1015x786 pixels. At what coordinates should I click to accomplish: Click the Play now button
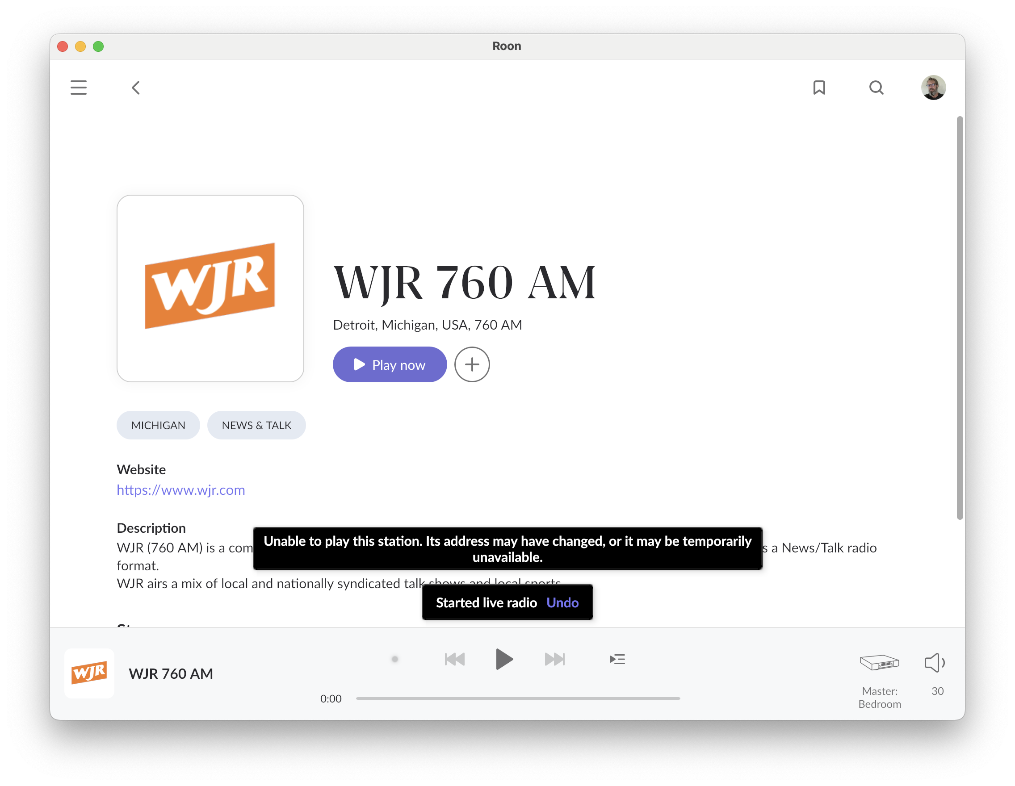click(x=390, y=365)
